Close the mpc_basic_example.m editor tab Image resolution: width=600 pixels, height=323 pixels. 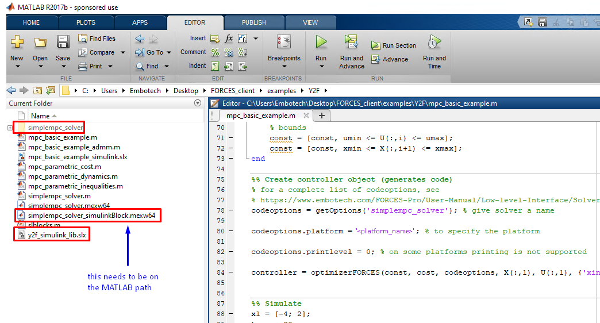306,116
